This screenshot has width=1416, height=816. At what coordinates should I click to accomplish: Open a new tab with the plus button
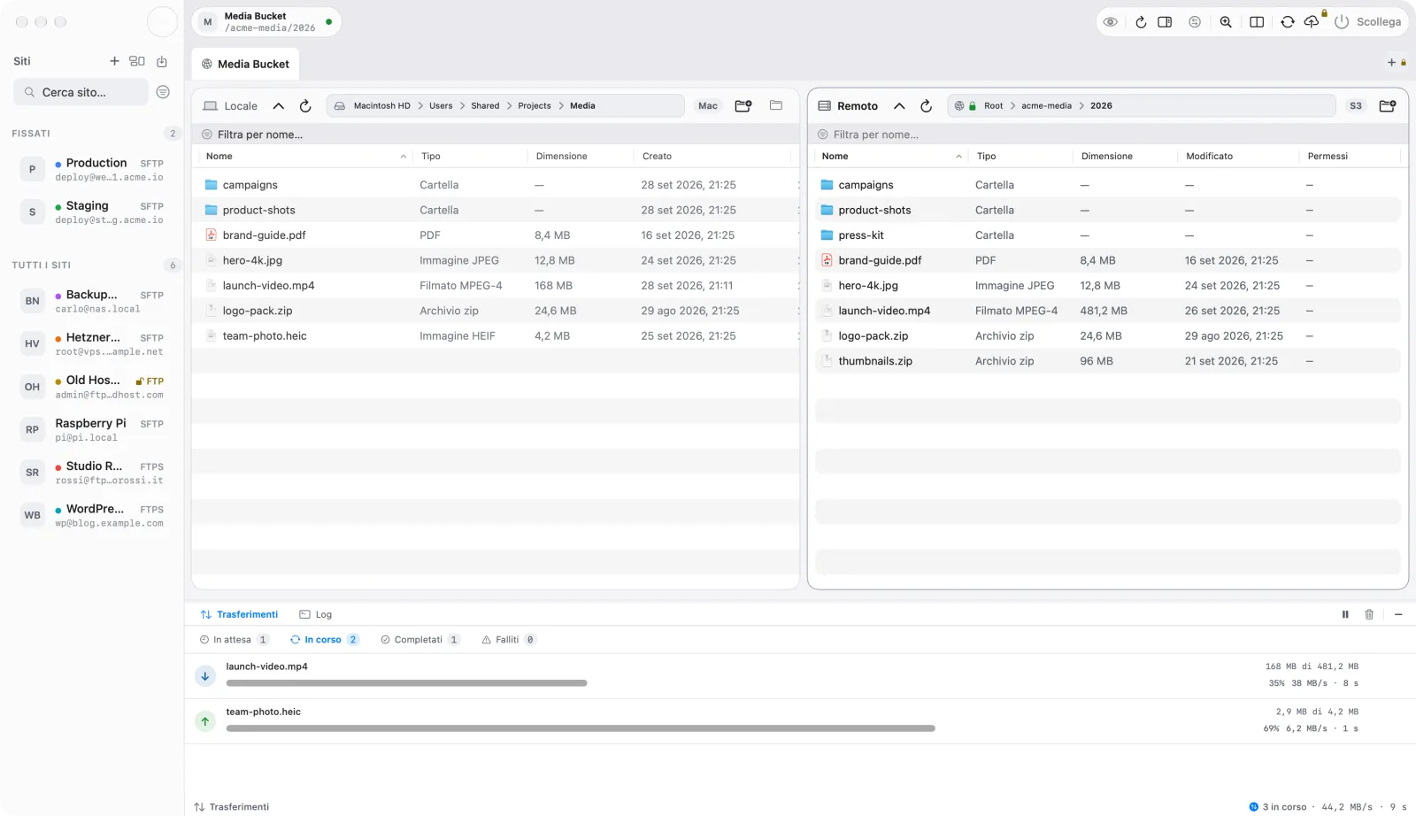(x=1391, y=63)
